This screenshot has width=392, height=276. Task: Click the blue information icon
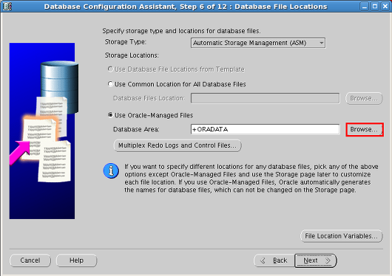[x=111, y=171]
